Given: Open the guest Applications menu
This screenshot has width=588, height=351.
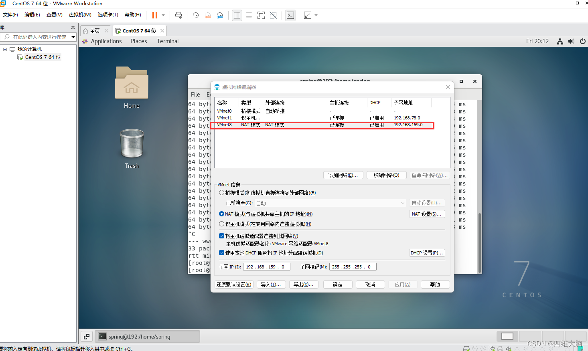Looking at the screenshot, I should (106, 41).
